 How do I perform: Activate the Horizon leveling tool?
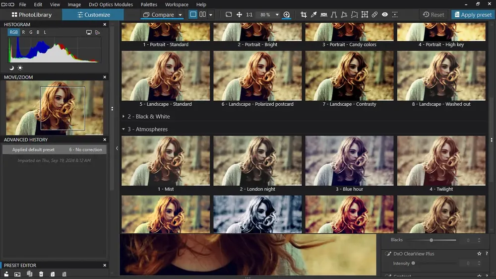pos(323,14)
